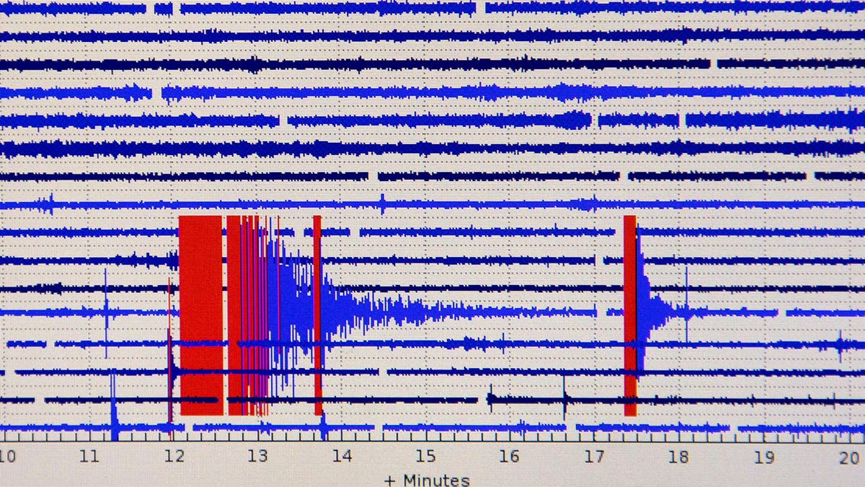This screenshot has width=865, height=487.
Task: Click the red bar between minutes 17 and 18
Action: (630, 315)
